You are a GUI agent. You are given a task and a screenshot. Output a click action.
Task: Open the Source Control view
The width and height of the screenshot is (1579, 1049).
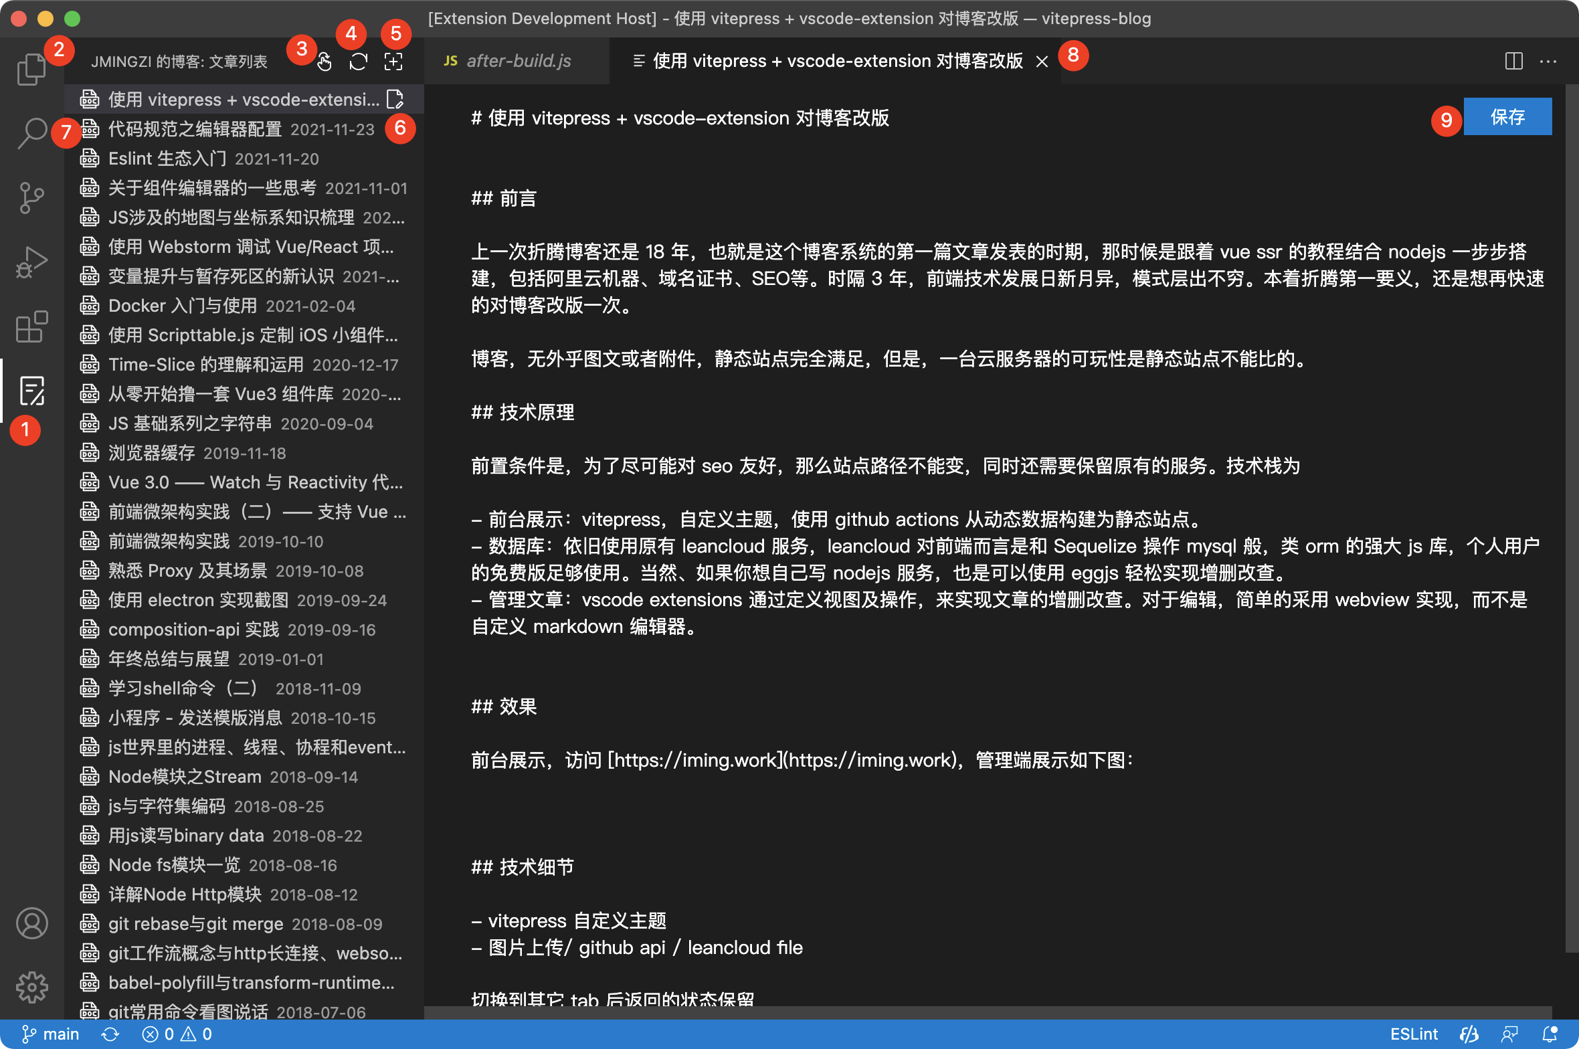[31, 197]
